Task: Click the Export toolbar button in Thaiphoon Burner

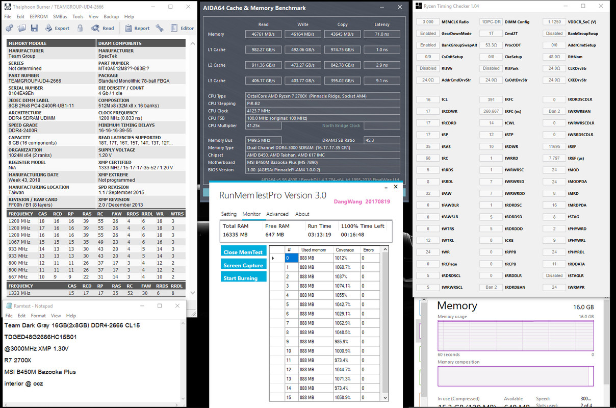Action: click(57, 28)
